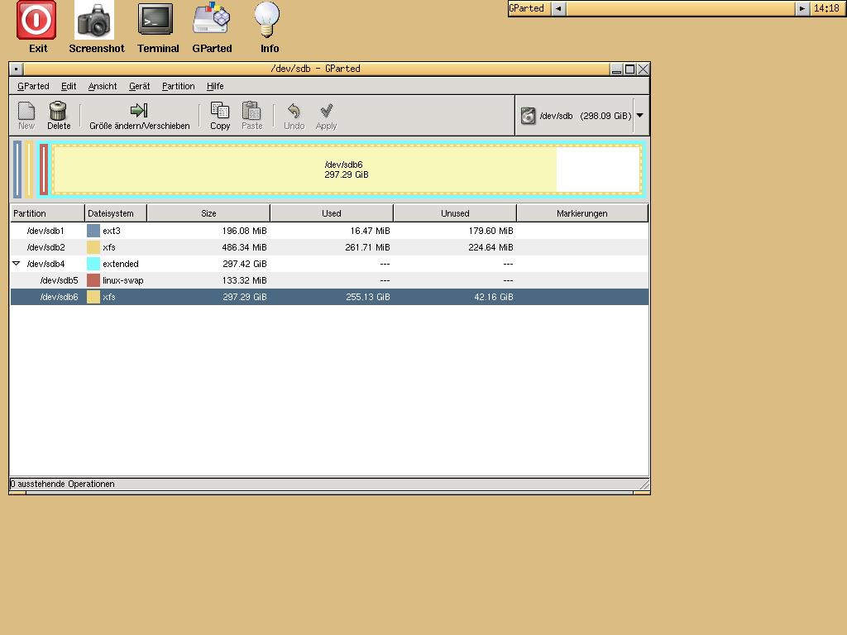The image size is (847, 635).
Task: Click the Resize/Move (Größe ändern/Verschieben) icon
Action: click(139, 112)
